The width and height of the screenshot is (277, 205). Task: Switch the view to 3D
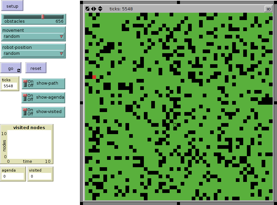tap(268, 9)
